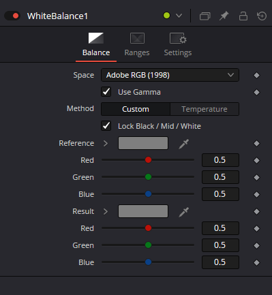Click the Result Red slider handle

148,228
